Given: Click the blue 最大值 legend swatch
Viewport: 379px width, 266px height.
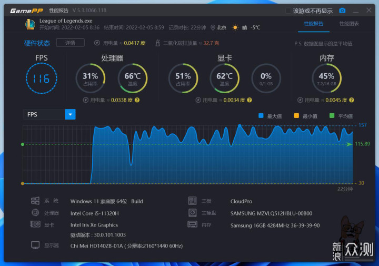Looking at the screenshot, I should (261, 115).
